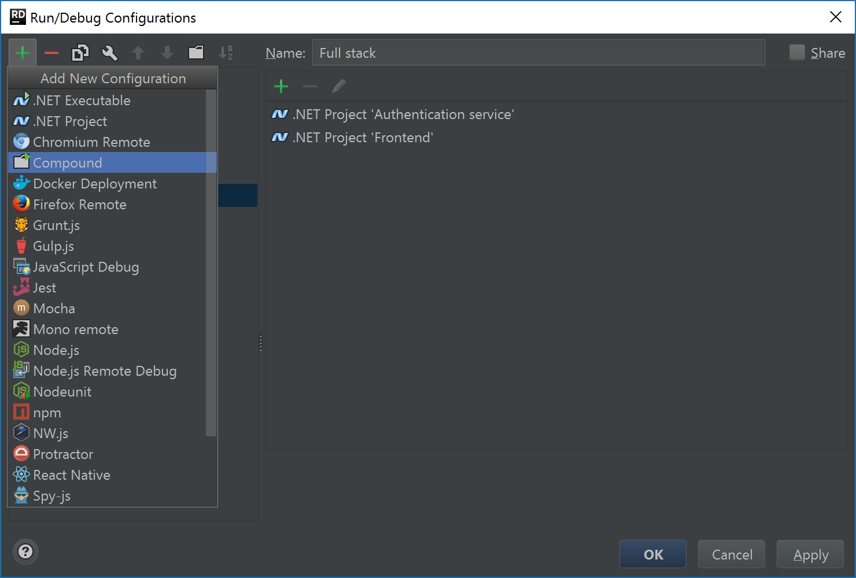Click the Sort Configurations alphabetically icon
856x578 pixels.
click(x=226, y=53)
